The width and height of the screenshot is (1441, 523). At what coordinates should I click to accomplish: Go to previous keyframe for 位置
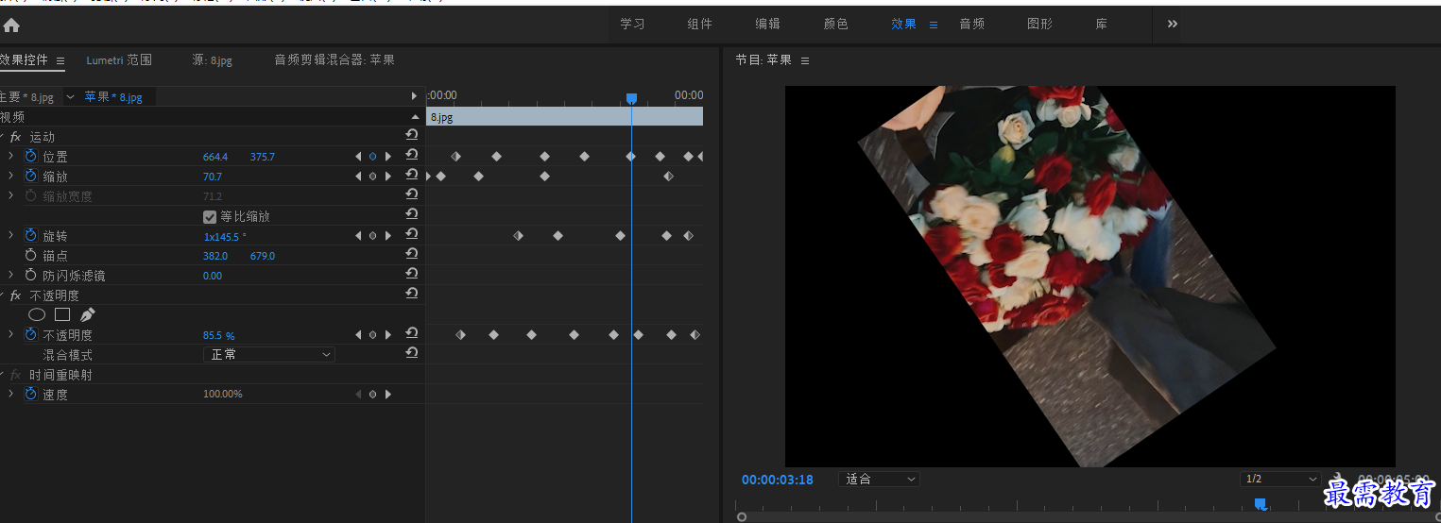[x=358, y=156]
